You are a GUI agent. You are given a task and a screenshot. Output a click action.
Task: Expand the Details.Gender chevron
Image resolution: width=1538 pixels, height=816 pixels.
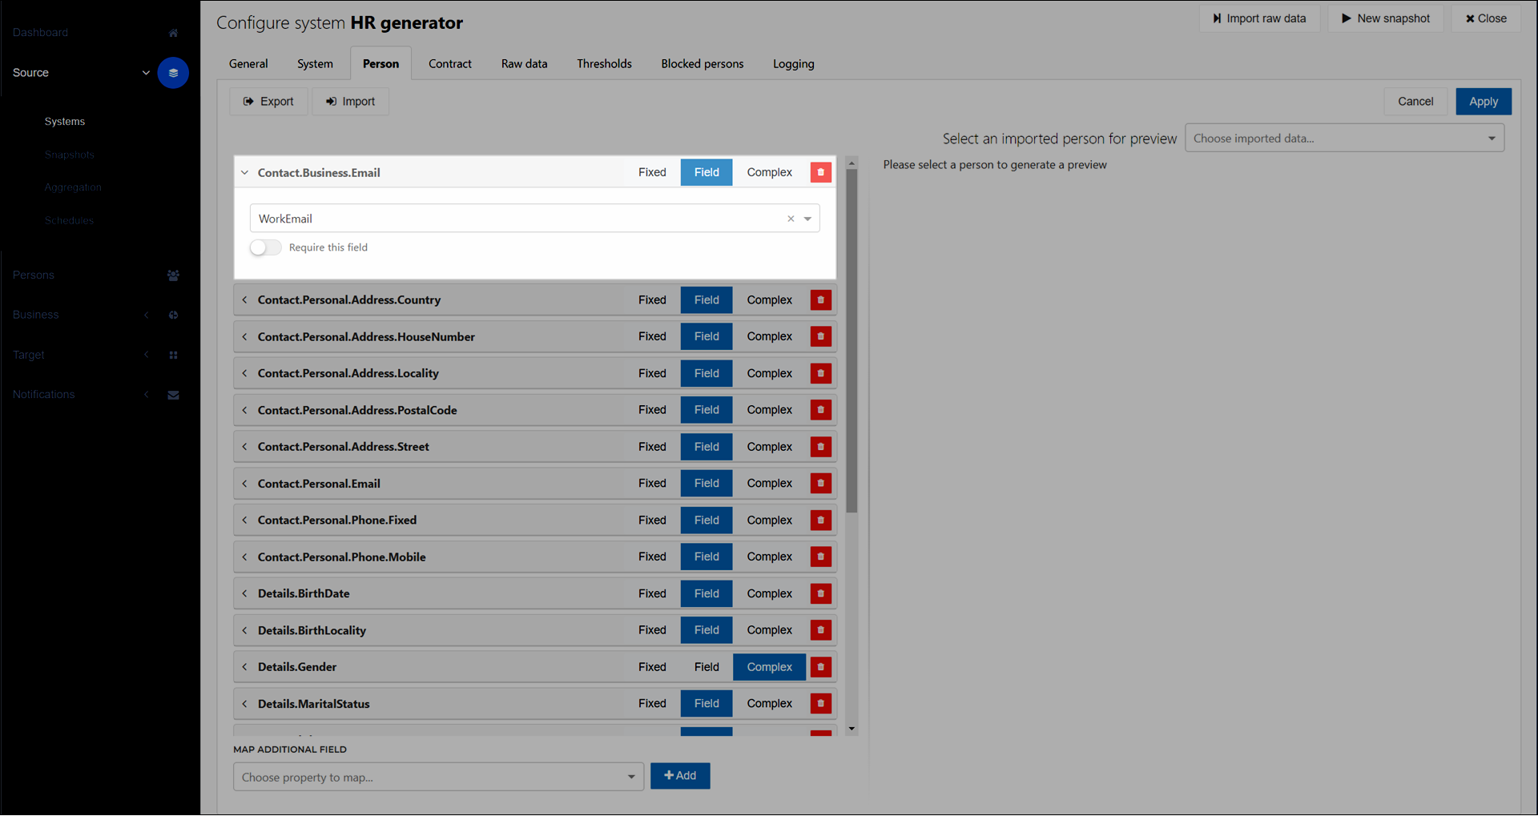click(245, 667)
